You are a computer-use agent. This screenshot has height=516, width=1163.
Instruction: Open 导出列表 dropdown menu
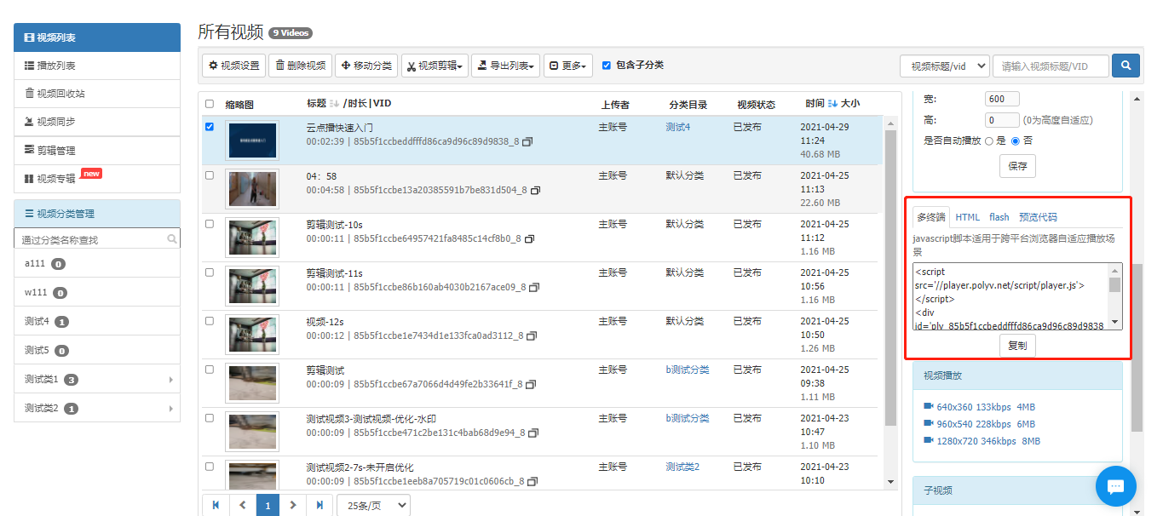tap(505, 66)
